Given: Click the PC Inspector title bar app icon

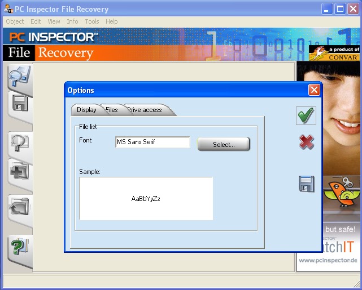Looking at the screenshot, I should pos(8,9).
